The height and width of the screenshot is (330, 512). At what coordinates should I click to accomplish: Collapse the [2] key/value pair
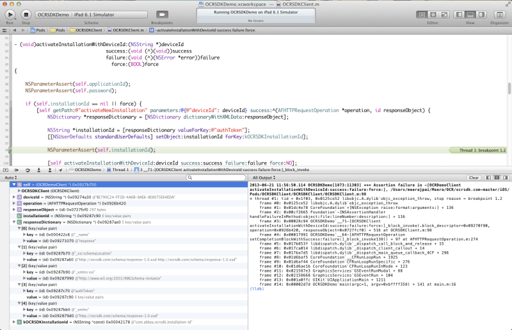point(19,265)
